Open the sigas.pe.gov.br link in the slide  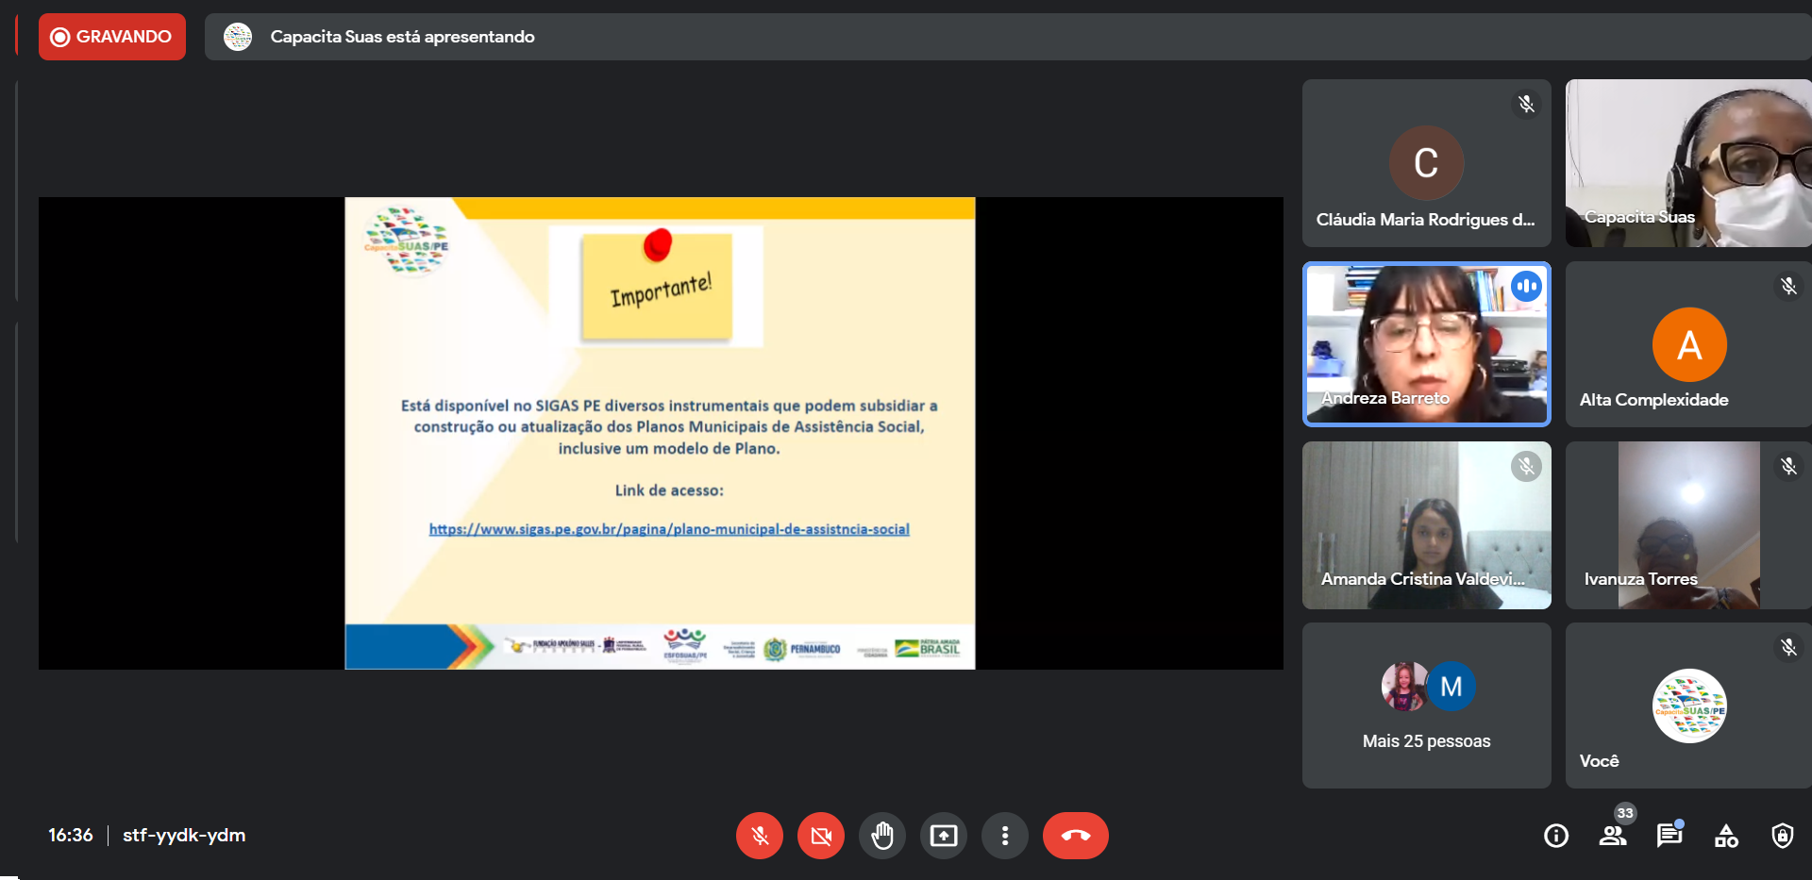(669, 529)
